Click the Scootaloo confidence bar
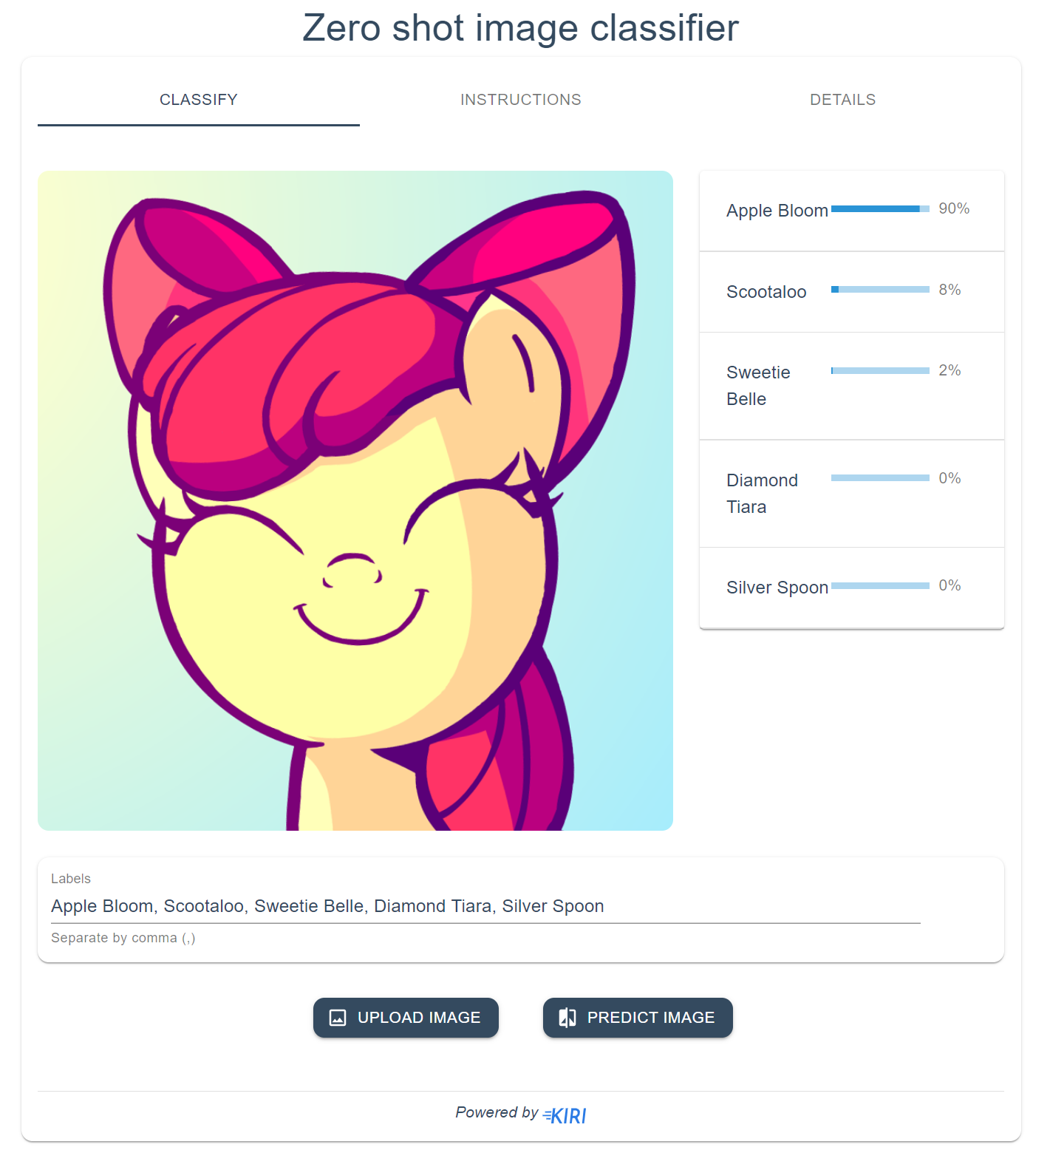 click(880, 290)
